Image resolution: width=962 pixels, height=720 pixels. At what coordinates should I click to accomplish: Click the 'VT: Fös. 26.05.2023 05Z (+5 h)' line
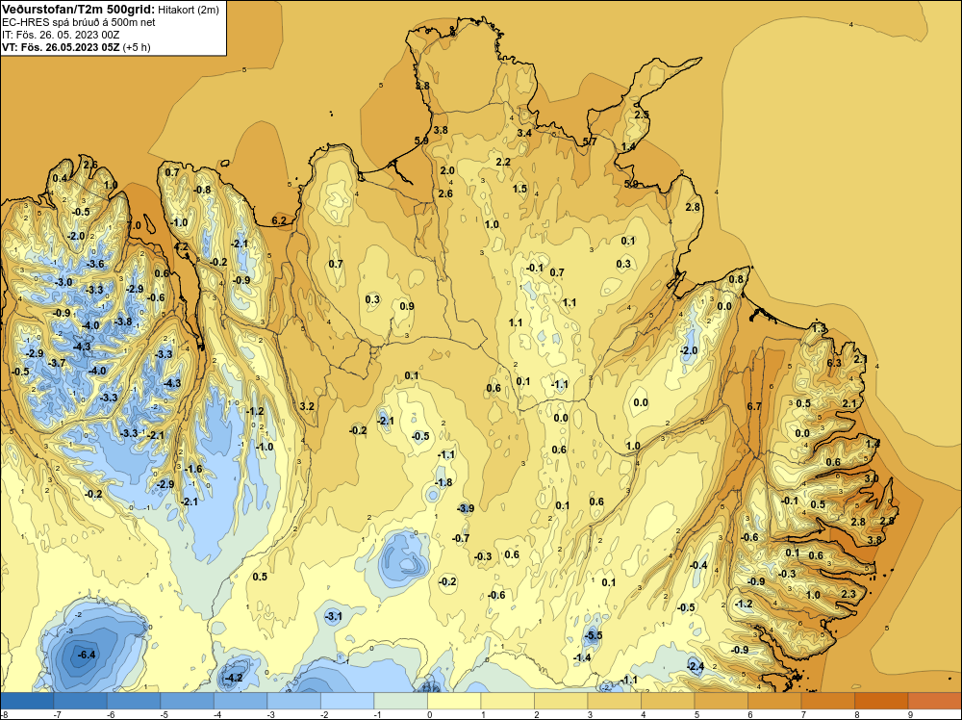coord(76,47)
